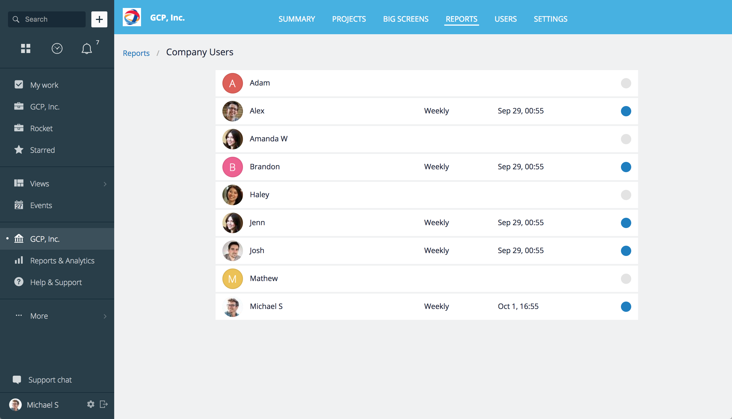The height and width of the screenshot is (419, 732).
Task: Go to the BIG SCREENS tab
Action: [x=405, y=19]
